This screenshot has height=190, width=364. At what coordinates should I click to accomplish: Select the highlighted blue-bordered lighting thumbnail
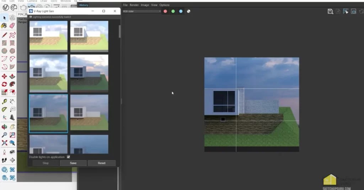48,113
